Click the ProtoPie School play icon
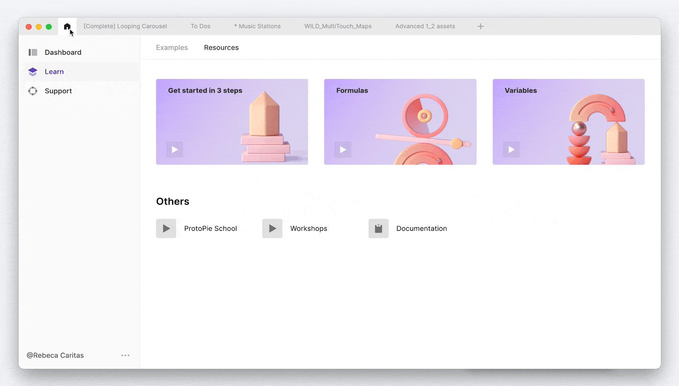 tap(166, 229)
